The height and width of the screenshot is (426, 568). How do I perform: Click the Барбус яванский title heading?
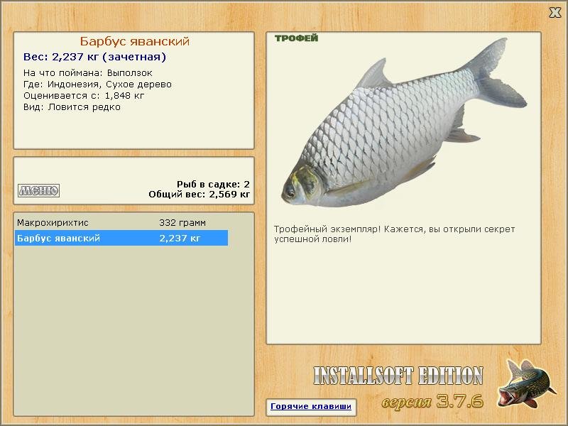pyautogui.click(x=135, y=41)
